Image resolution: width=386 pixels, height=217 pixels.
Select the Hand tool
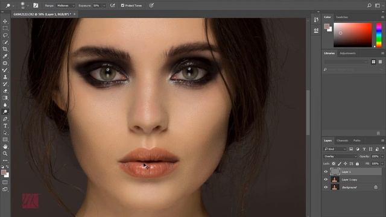tap(5, 146)
